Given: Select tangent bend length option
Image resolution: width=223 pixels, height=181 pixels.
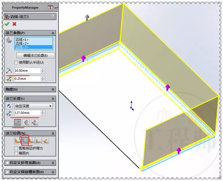Looking at the screenshot, I should click(x=35, y=123).
